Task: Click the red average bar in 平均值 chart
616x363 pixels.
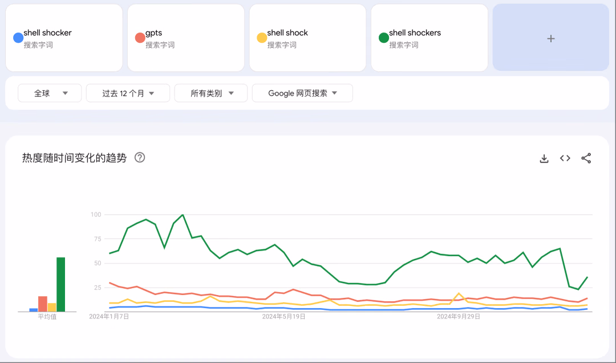Action: point(42,304)
